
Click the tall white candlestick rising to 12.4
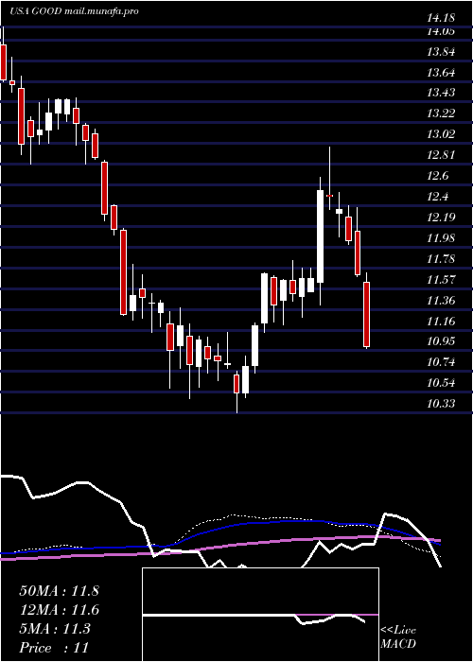point(321,236)
